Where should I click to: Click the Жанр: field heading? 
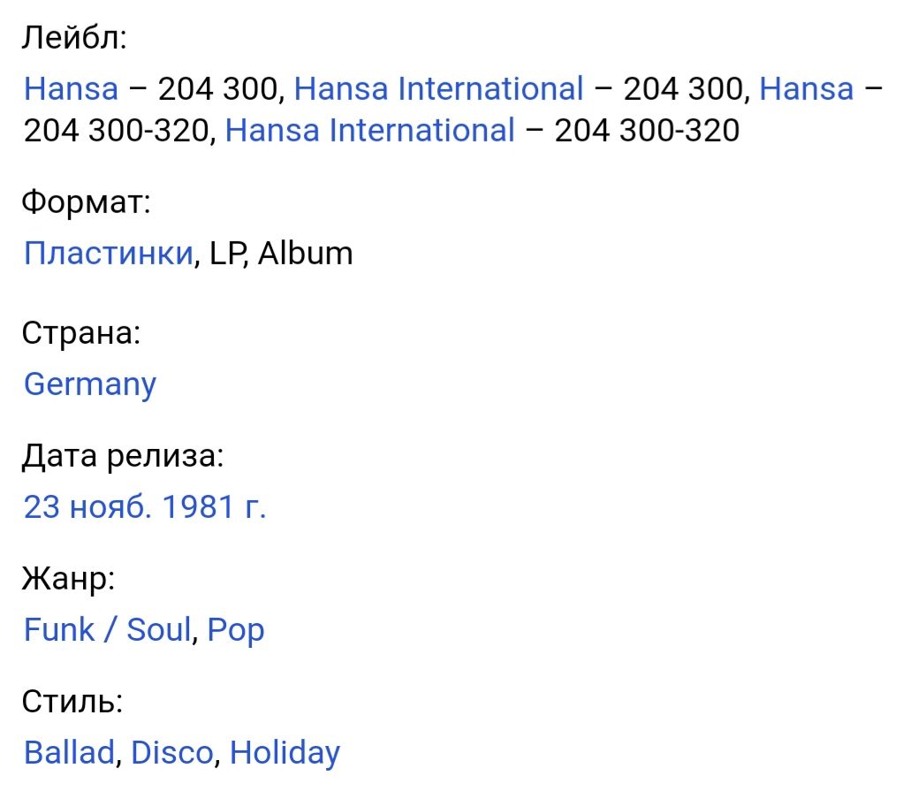(69, 578)
